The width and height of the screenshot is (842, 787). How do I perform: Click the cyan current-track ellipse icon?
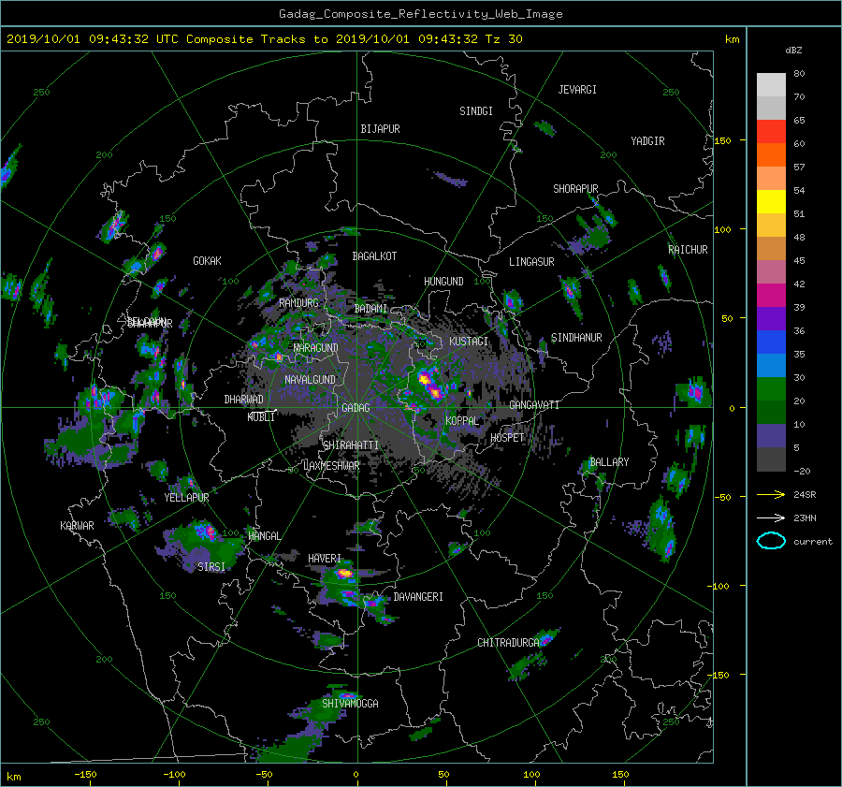tap(771, 541)
